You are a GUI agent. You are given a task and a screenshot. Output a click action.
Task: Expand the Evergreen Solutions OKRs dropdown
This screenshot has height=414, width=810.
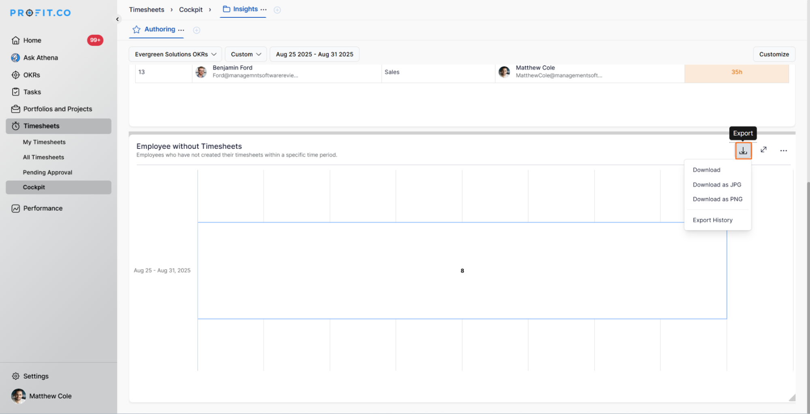[175, 54]
